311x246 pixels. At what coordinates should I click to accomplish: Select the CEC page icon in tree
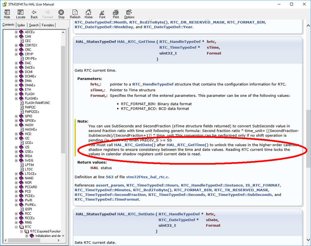tap(22, 41)
